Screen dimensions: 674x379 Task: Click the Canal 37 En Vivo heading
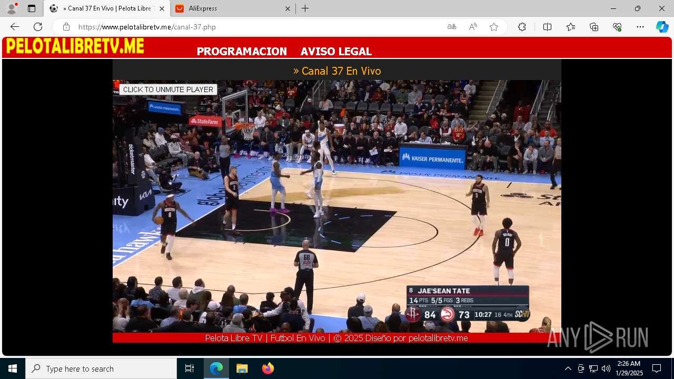coord(337,71)
